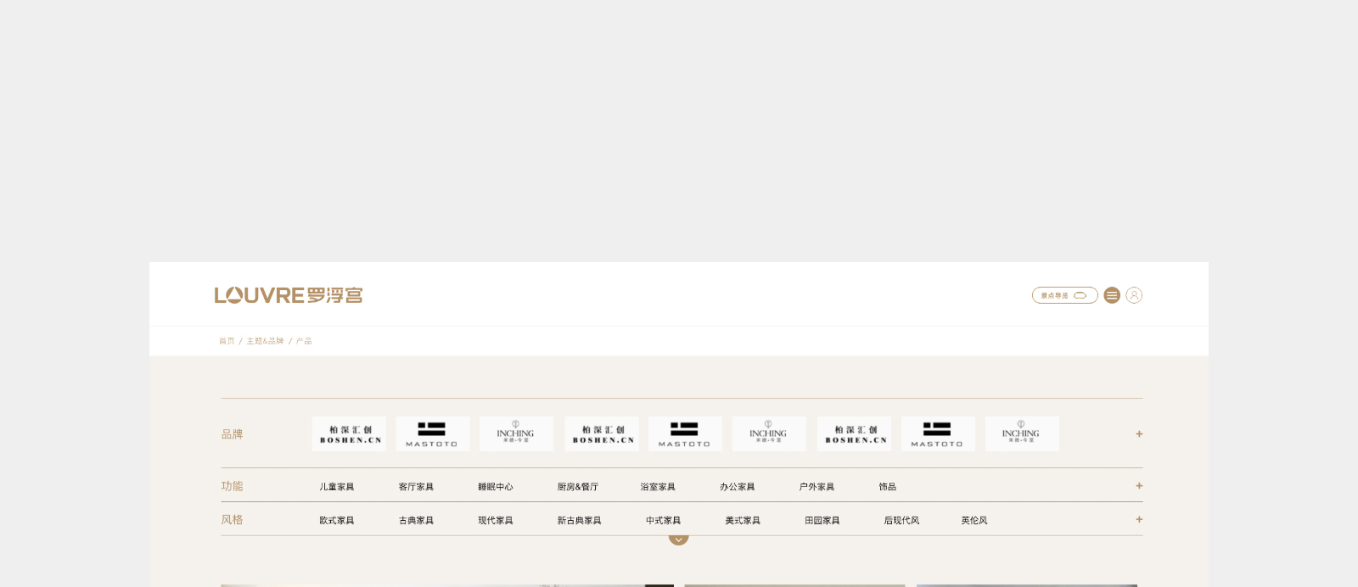
Task: Filter by 儿童家具 function
Action: pos(337,487)
